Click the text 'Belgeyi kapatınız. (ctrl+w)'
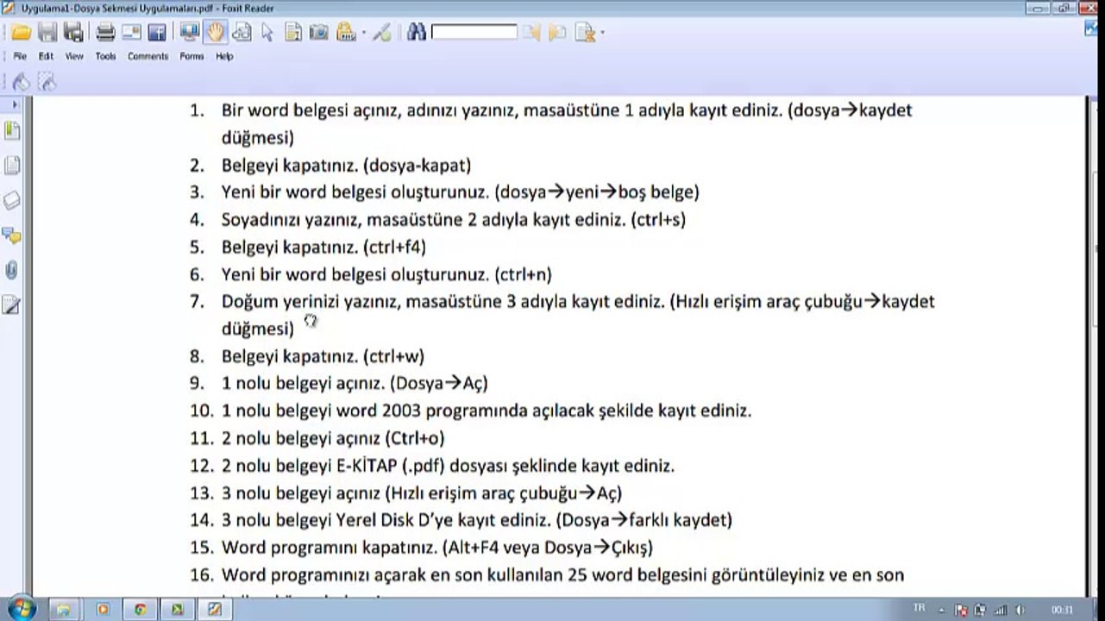Viewport: 1105px width, 621px height. tap(323, 355)
